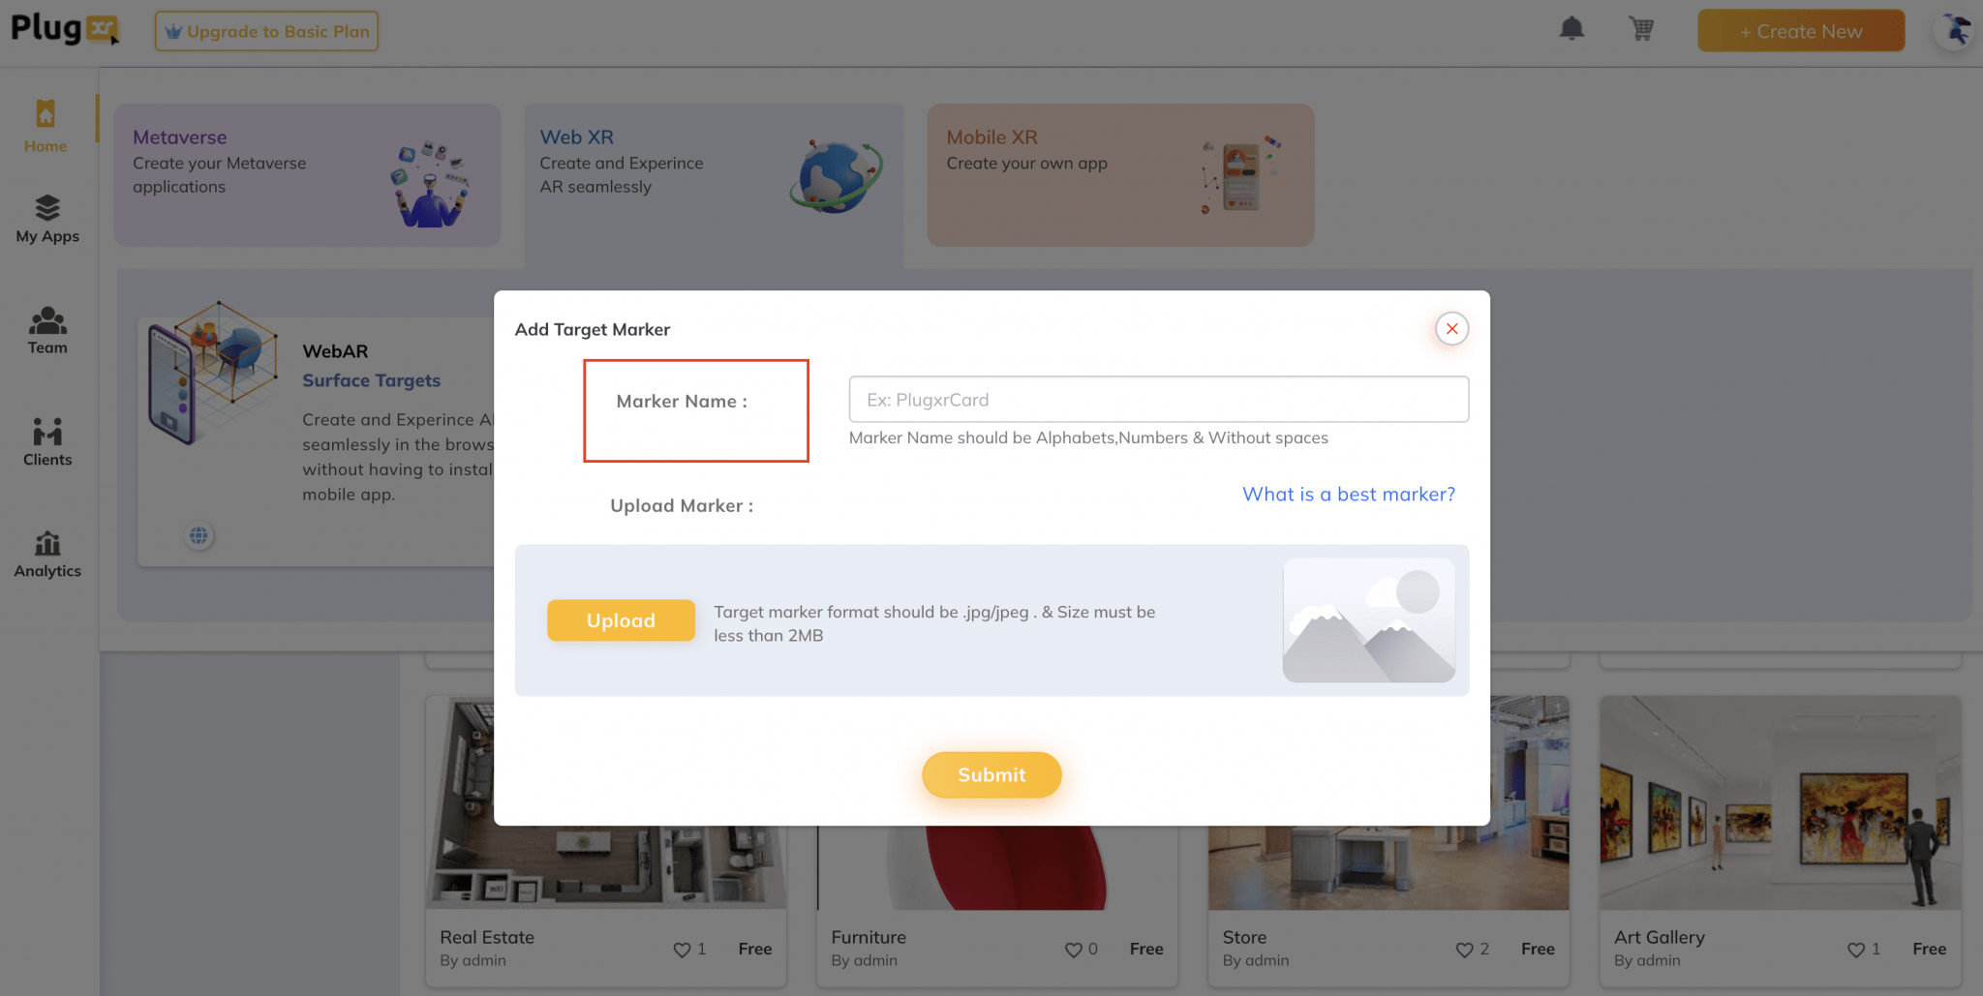Image resolution: width=1983 pixels, height=996 pixels.
Task: Open the "What is a best marker?" link
Action: pos(1348,494)
